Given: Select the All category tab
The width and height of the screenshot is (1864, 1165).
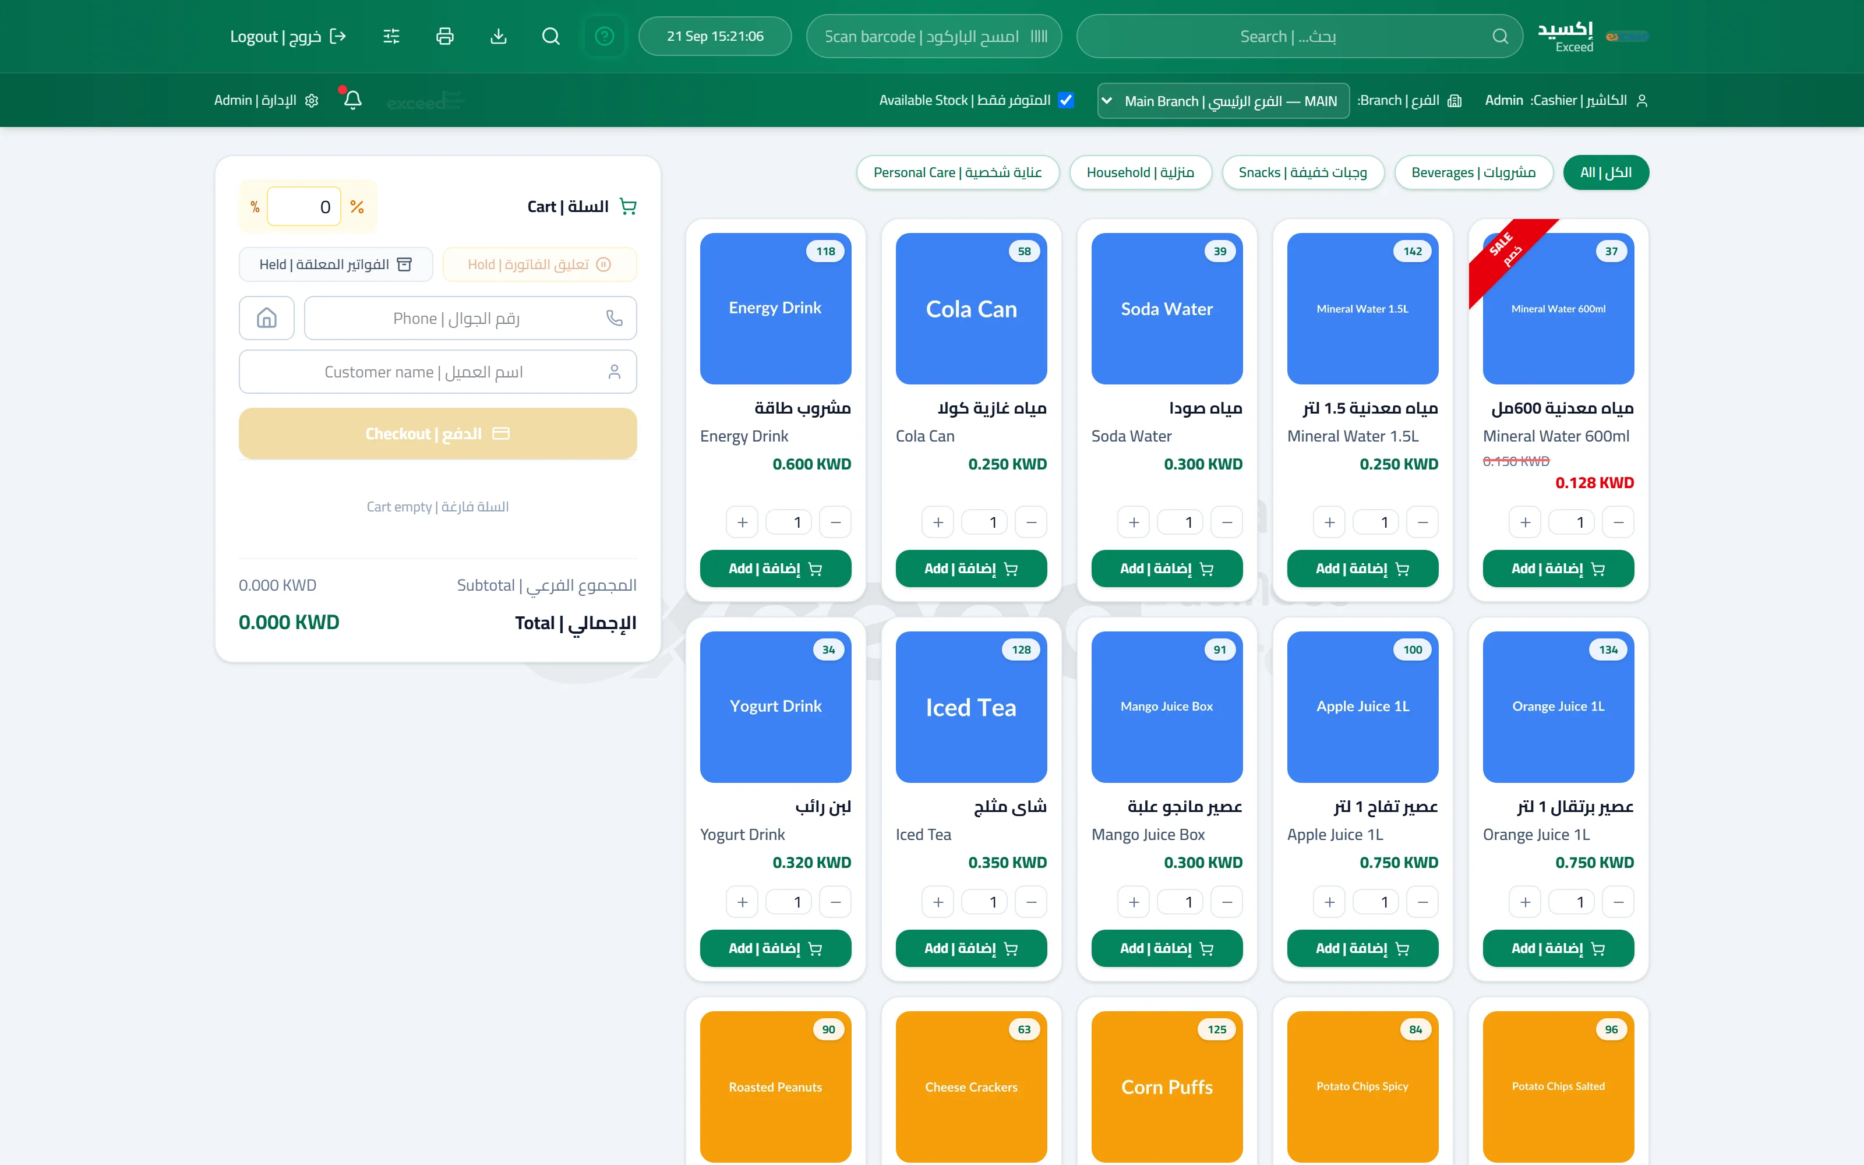Looking at the screenshot, I should click(1606, 172).
